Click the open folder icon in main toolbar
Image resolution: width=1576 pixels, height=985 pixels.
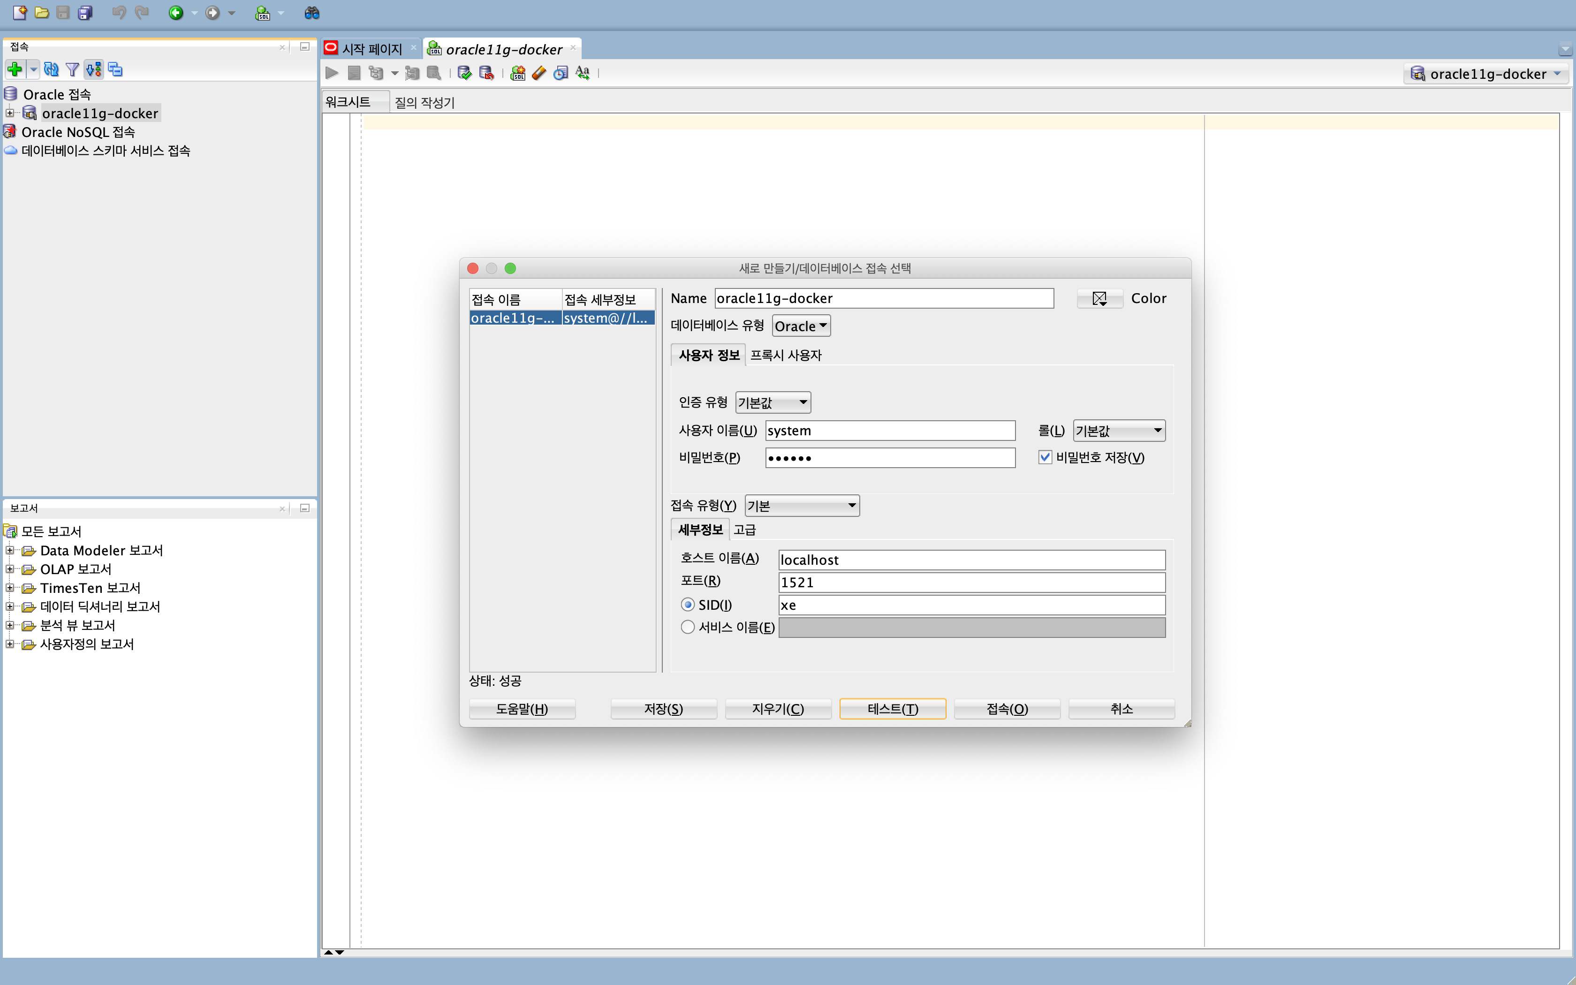42,12
